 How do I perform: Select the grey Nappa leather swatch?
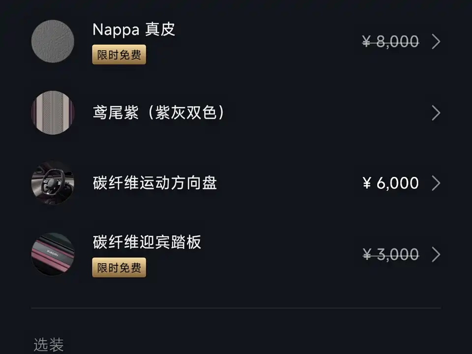(x=53, y=41)
